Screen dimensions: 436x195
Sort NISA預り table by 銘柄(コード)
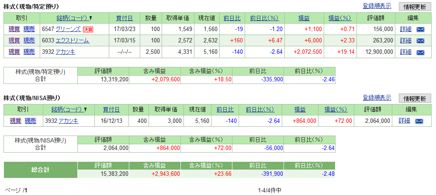68,110
